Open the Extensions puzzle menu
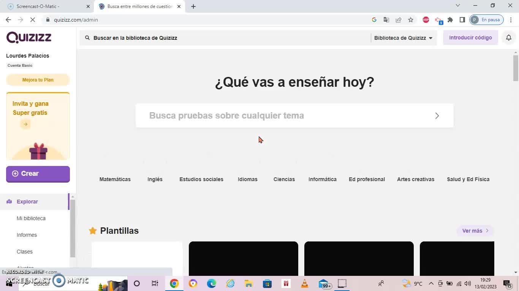This screenshot has height=291, width=519. [450, 20]
